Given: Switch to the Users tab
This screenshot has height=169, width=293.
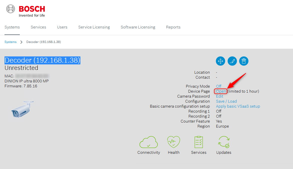Looking at the screenshot, I should pos(62,27).
